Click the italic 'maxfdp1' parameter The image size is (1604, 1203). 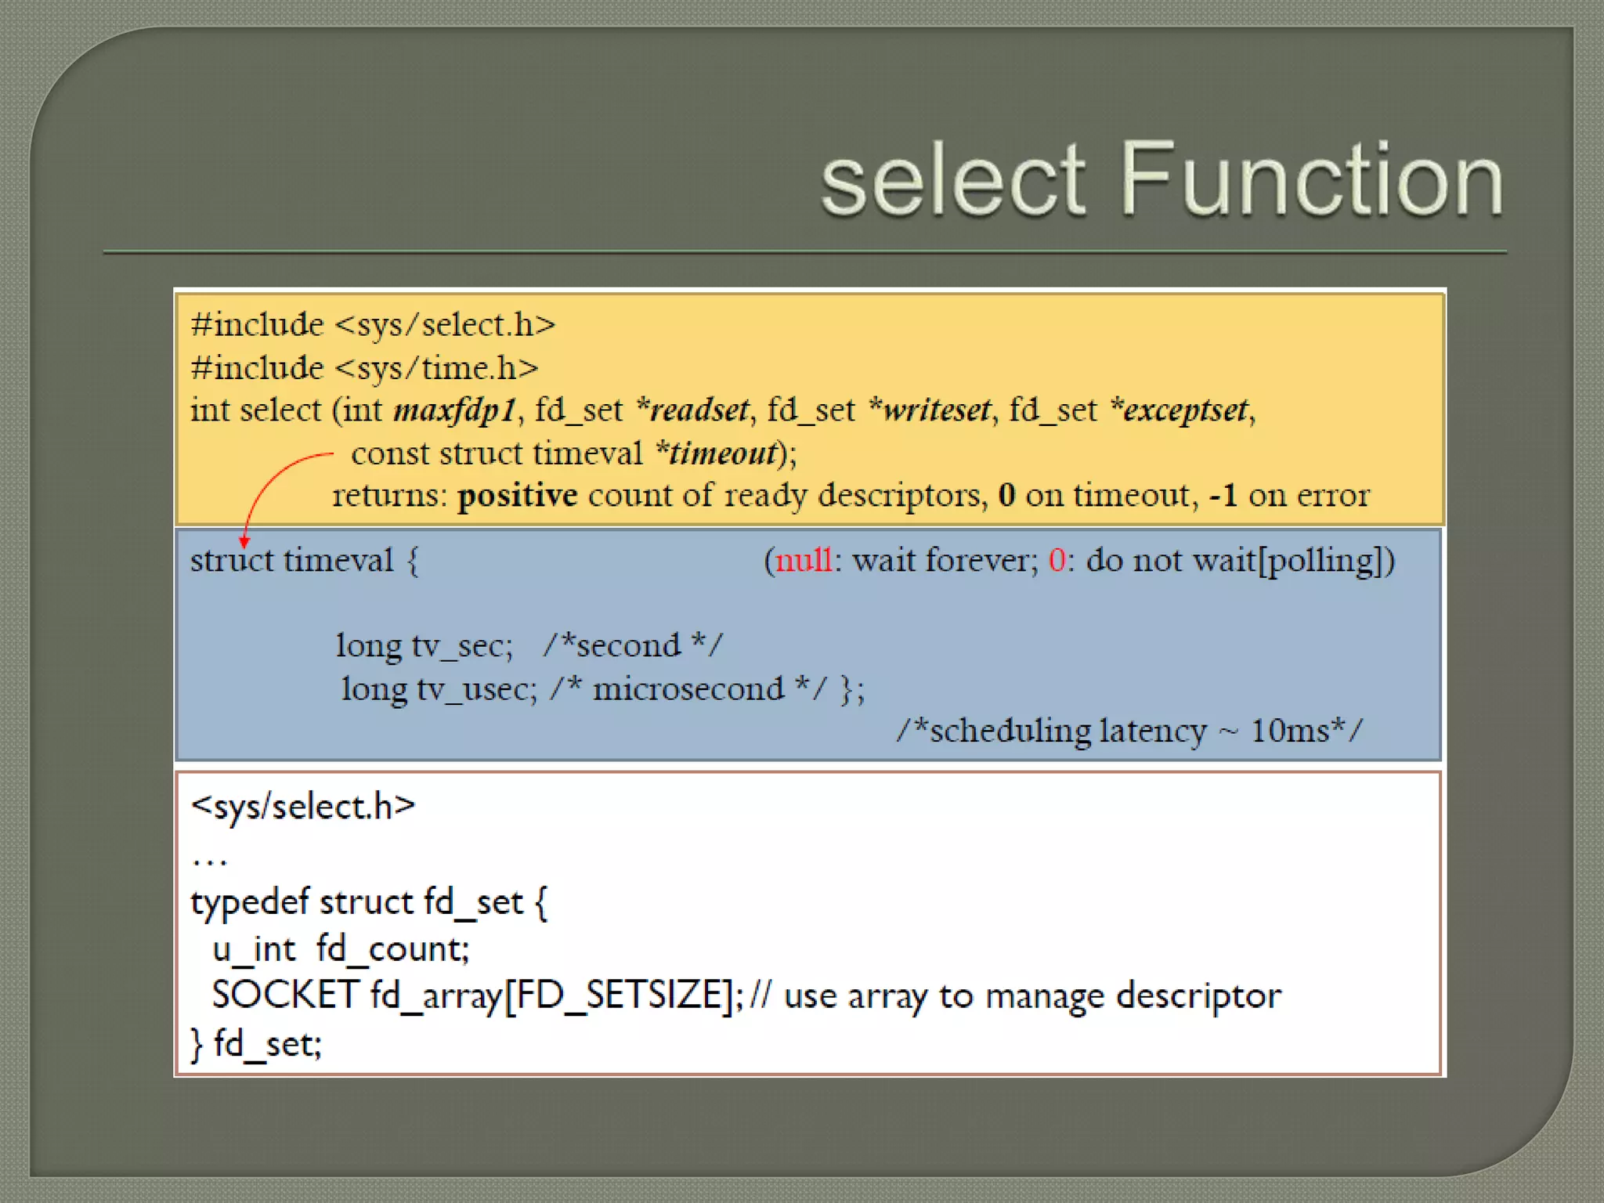454,410
